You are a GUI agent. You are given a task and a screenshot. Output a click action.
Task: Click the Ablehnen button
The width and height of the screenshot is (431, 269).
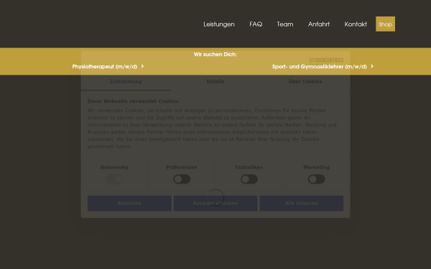click(x=129, y=204)
